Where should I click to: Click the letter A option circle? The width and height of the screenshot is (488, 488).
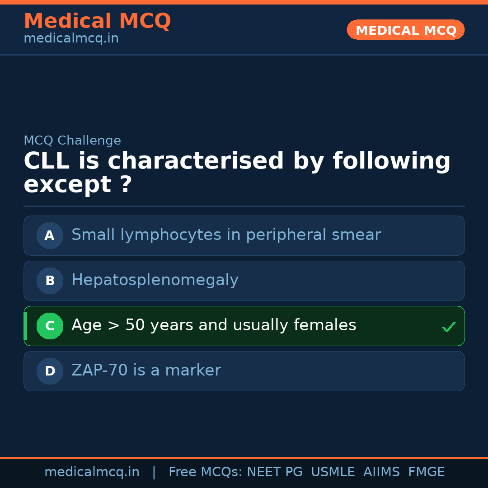coord(50,235)
